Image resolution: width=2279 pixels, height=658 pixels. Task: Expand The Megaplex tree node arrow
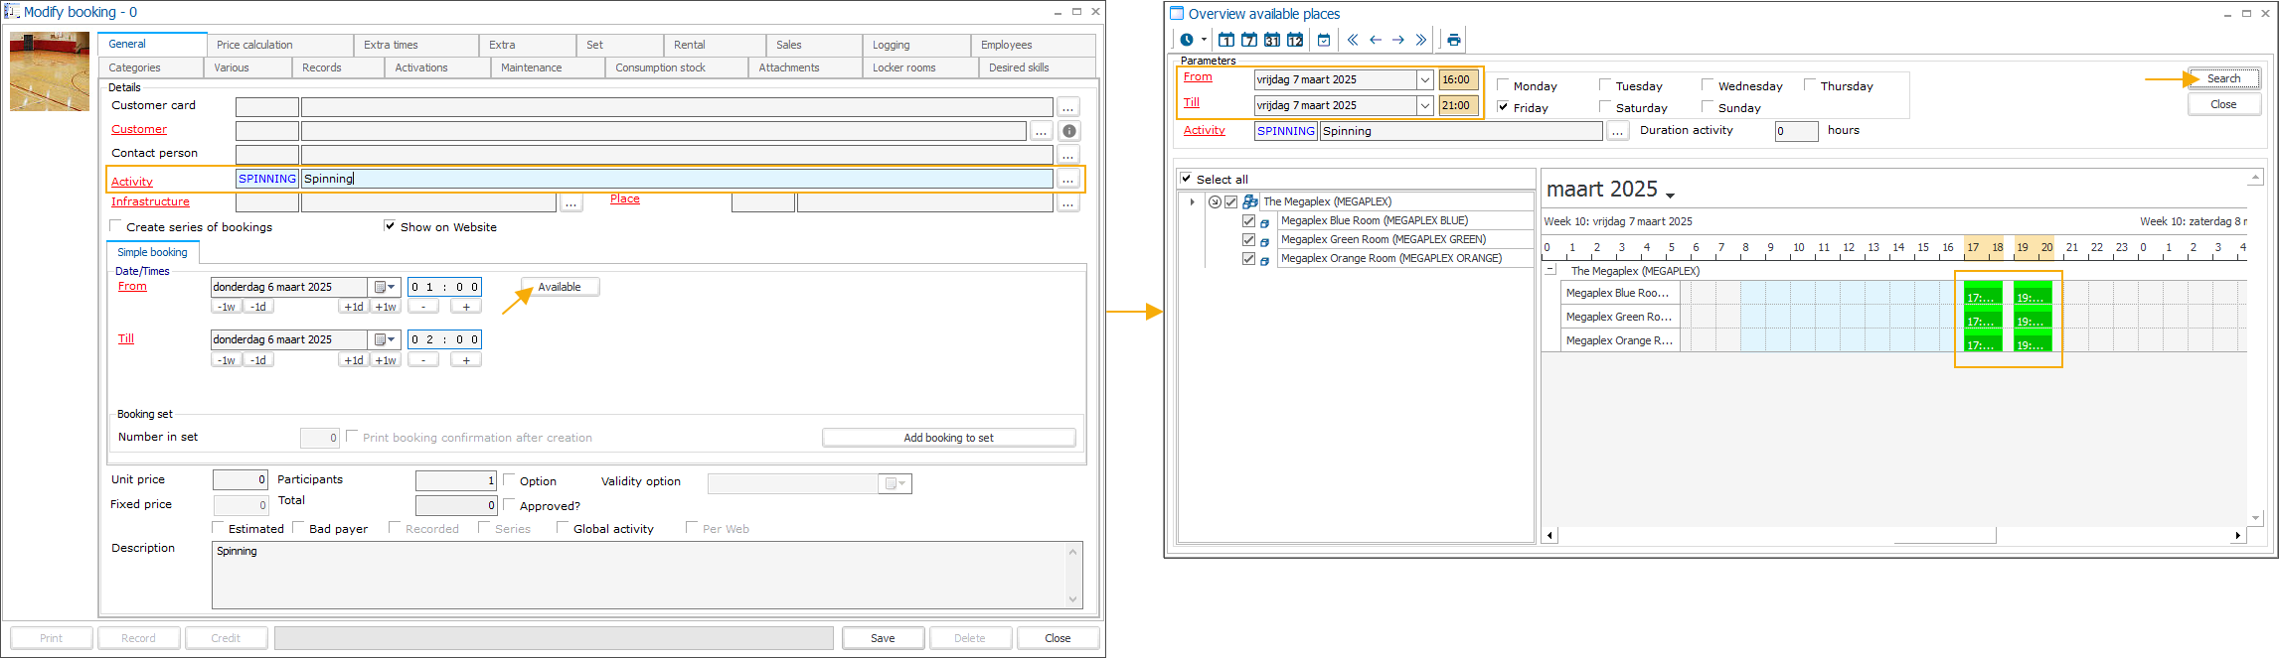1192,201
